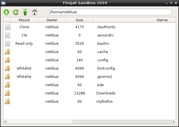Focus the /home/netblue/ path field
This screenshot has width=179, height=127.
tap(110, 12)
